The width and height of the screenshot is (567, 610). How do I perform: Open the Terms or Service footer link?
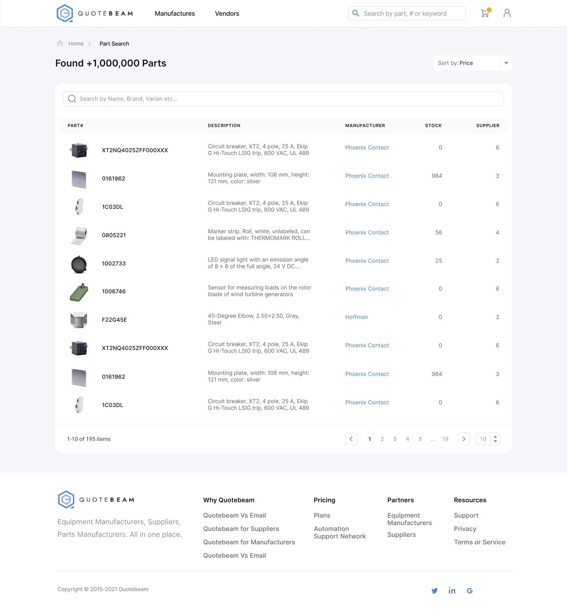(480, 542)
